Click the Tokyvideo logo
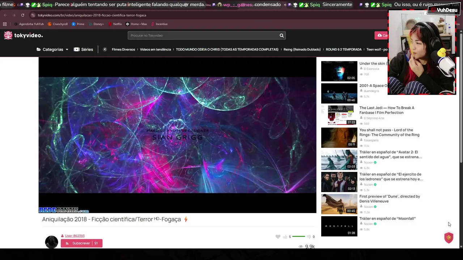 23,35
